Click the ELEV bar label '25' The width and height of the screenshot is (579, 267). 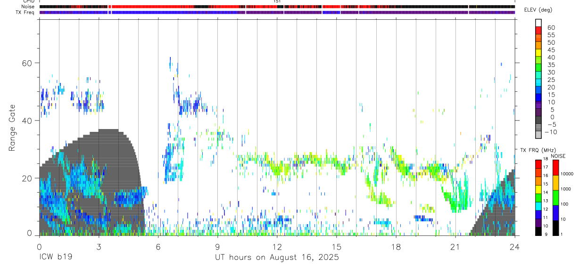pyautogui.click(x=550, y=80)
